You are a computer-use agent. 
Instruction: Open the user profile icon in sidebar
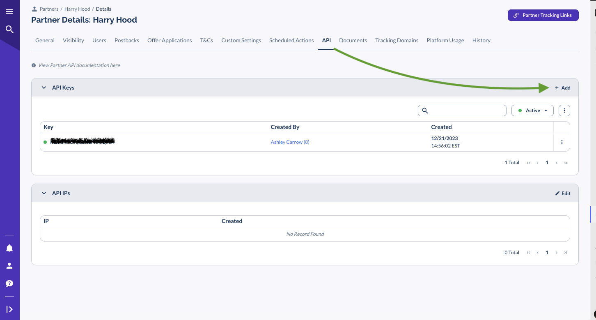(9, 266)
